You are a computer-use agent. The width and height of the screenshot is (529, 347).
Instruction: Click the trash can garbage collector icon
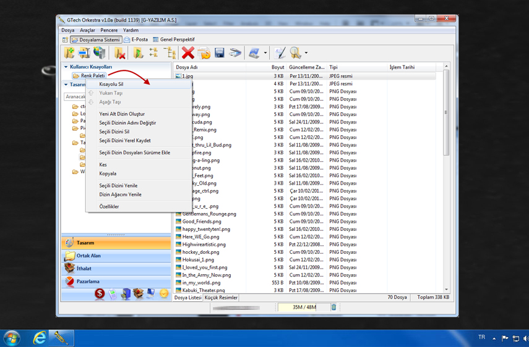coord(333,307)
